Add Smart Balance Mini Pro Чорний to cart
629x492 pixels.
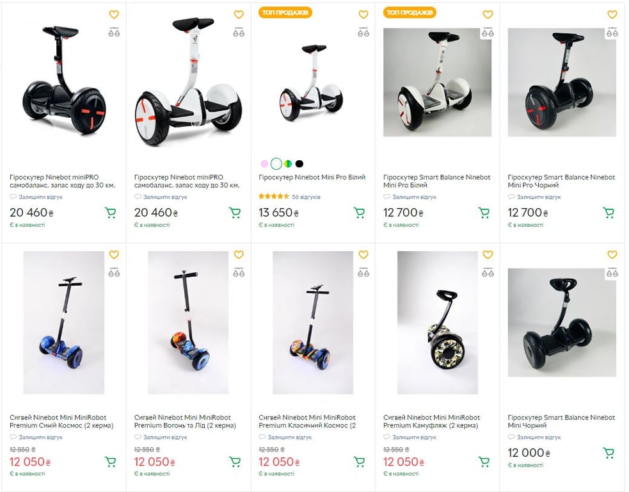[x=609, y=213]
